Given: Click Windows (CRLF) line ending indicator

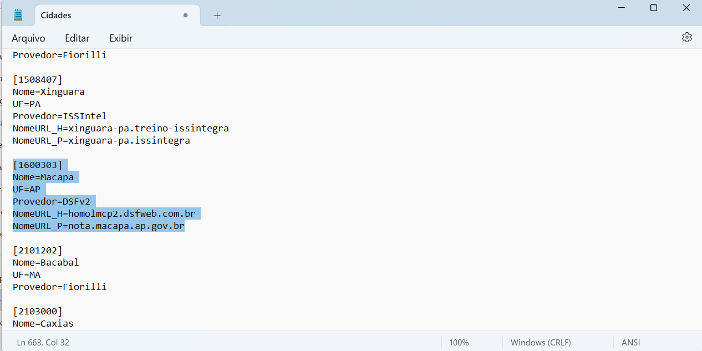Looking at the screenshot, I should 541,343.
